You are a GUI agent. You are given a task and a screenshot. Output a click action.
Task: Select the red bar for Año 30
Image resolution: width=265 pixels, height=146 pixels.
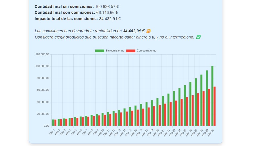214,106
